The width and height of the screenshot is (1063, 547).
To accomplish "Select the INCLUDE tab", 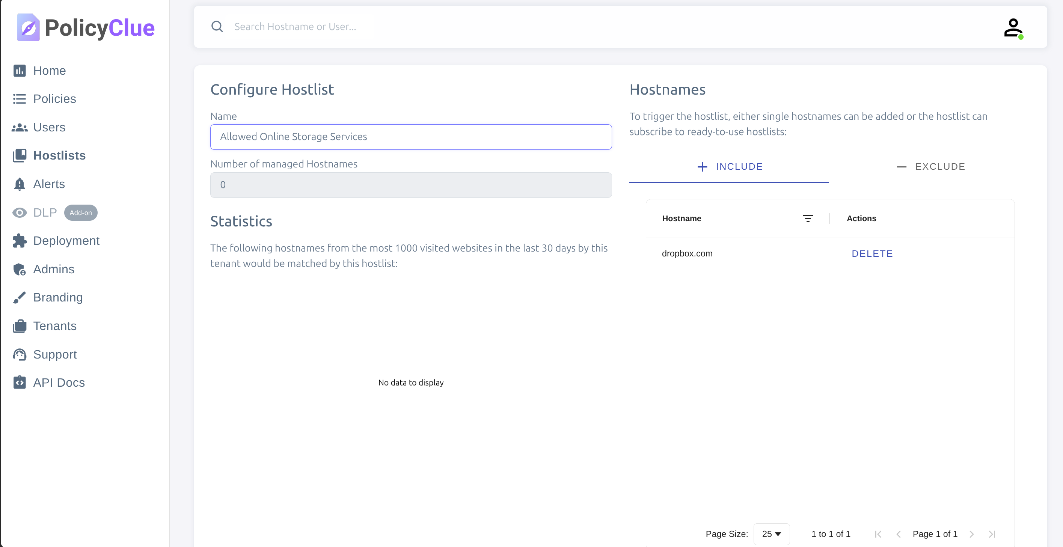I will point(729,167).
